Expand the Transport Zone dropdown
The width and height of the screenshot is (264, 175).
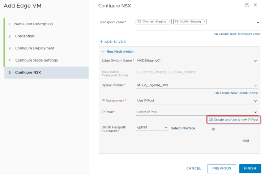258,22
